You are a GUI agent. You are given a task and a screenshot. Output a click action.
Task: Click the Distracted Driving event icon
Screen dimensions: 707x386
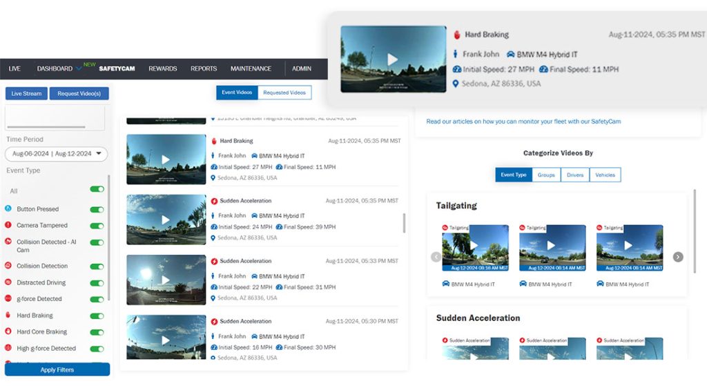click(9, 282)
